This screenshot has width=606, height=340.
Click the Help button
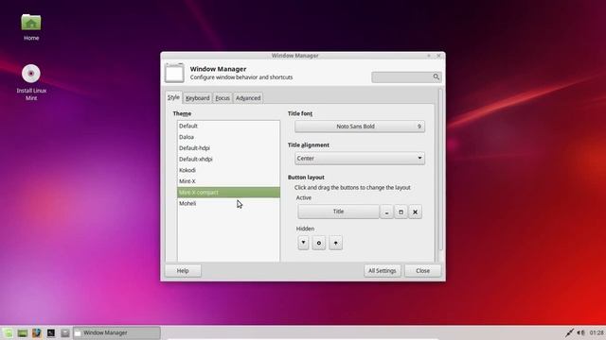coord(183,271)
